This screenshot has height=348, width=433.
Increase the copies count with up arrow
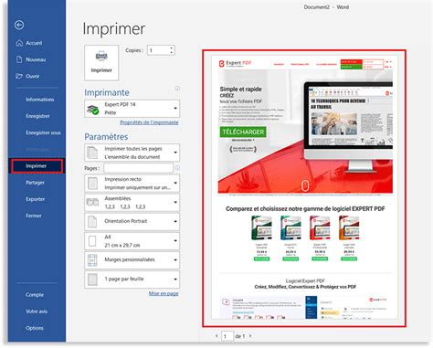coord(172,47)
